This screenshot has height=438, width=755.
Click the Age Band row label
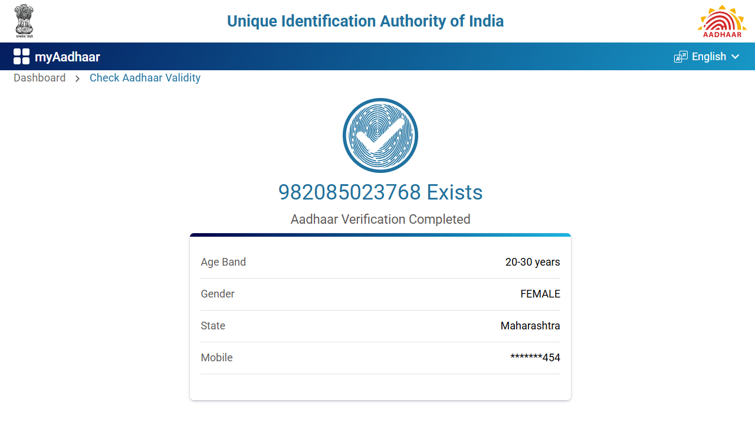tap(223, 262)
